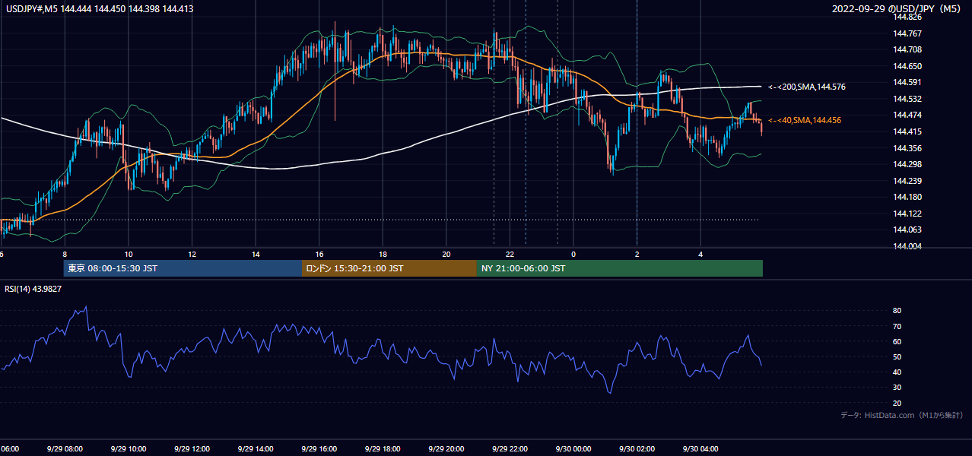Click RSI scale label 80
This screenshot has width=972, height=456.
[897, 311]
